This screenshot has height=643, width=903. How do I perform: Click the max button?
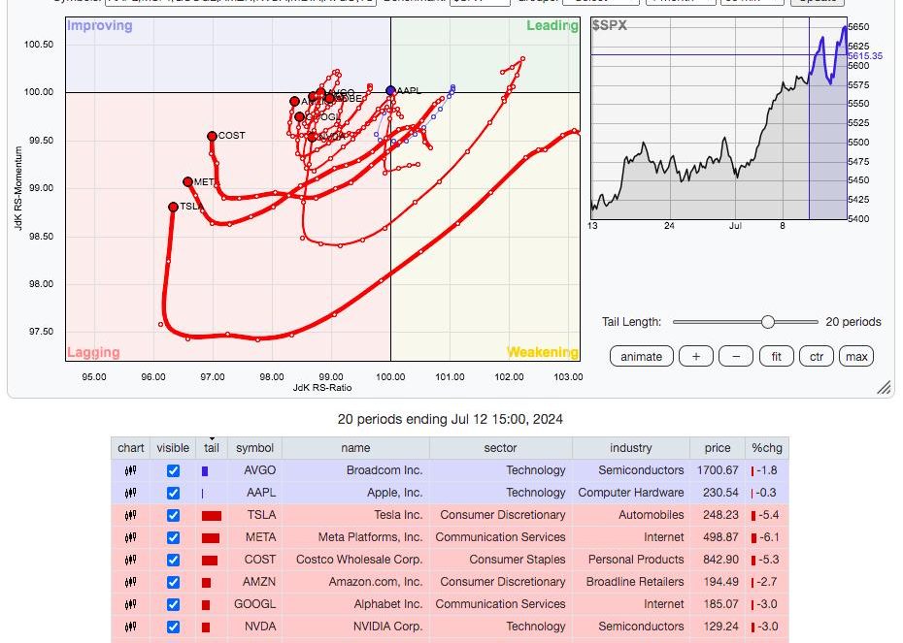click(x=856, y=357)
